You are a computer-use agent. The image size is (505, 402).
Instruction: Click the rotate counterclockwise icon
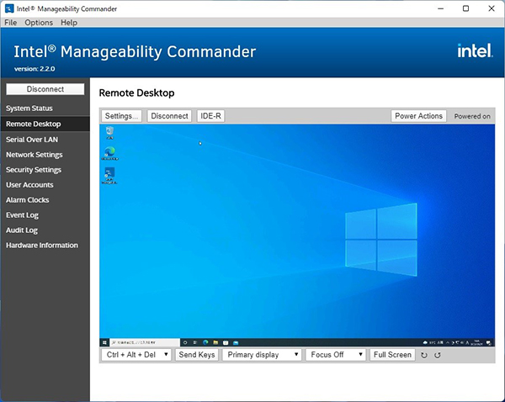click(437, 355)
